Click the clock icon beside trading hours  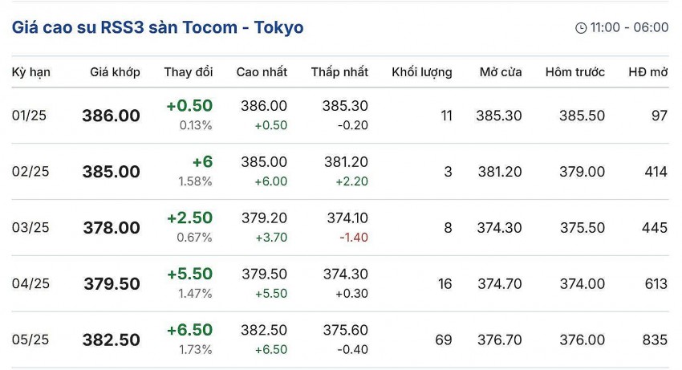(x=581, y=28)
